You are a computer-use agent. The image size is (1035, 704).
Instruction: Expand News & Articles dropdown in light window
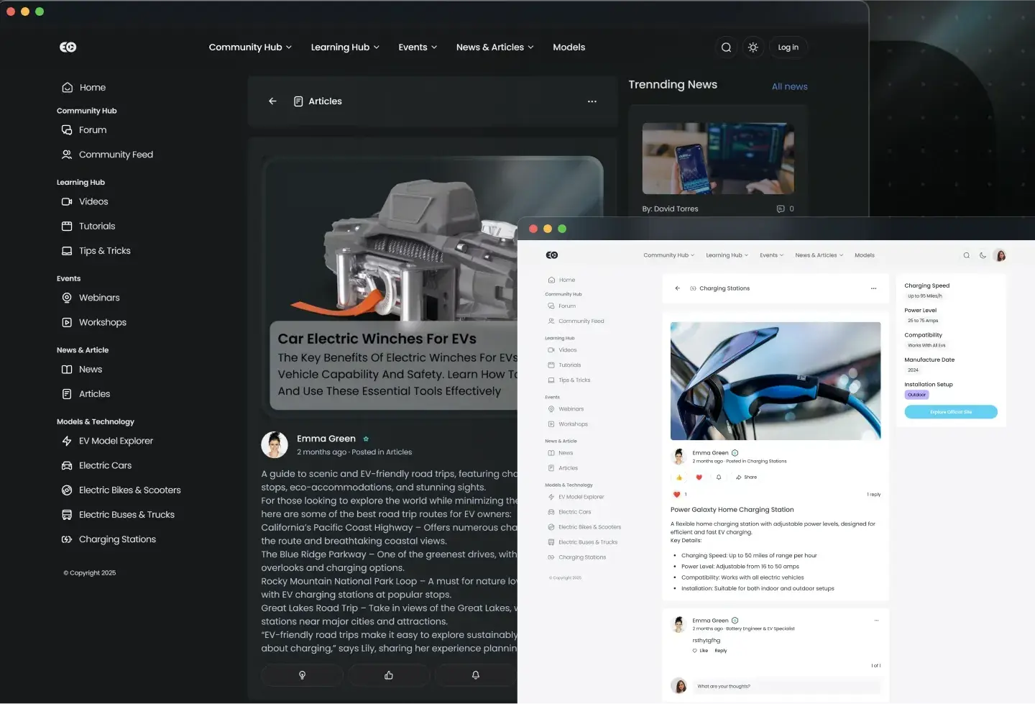[x=819, y=255]
